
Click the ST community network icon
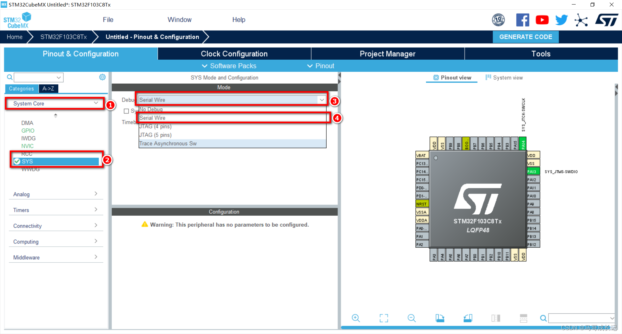(x=581, y=20)
